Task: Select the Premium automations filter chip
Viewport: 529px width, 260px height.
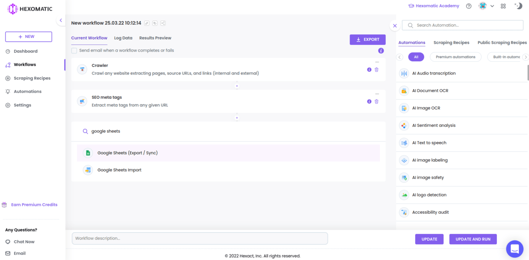Action: [455, 57]
